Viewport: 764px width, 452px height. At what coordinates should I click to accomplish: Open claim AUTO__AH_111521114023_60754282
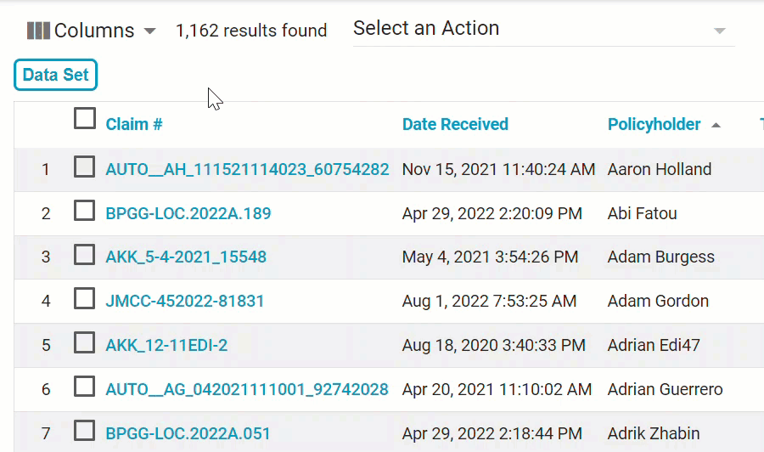coord(247,169)
